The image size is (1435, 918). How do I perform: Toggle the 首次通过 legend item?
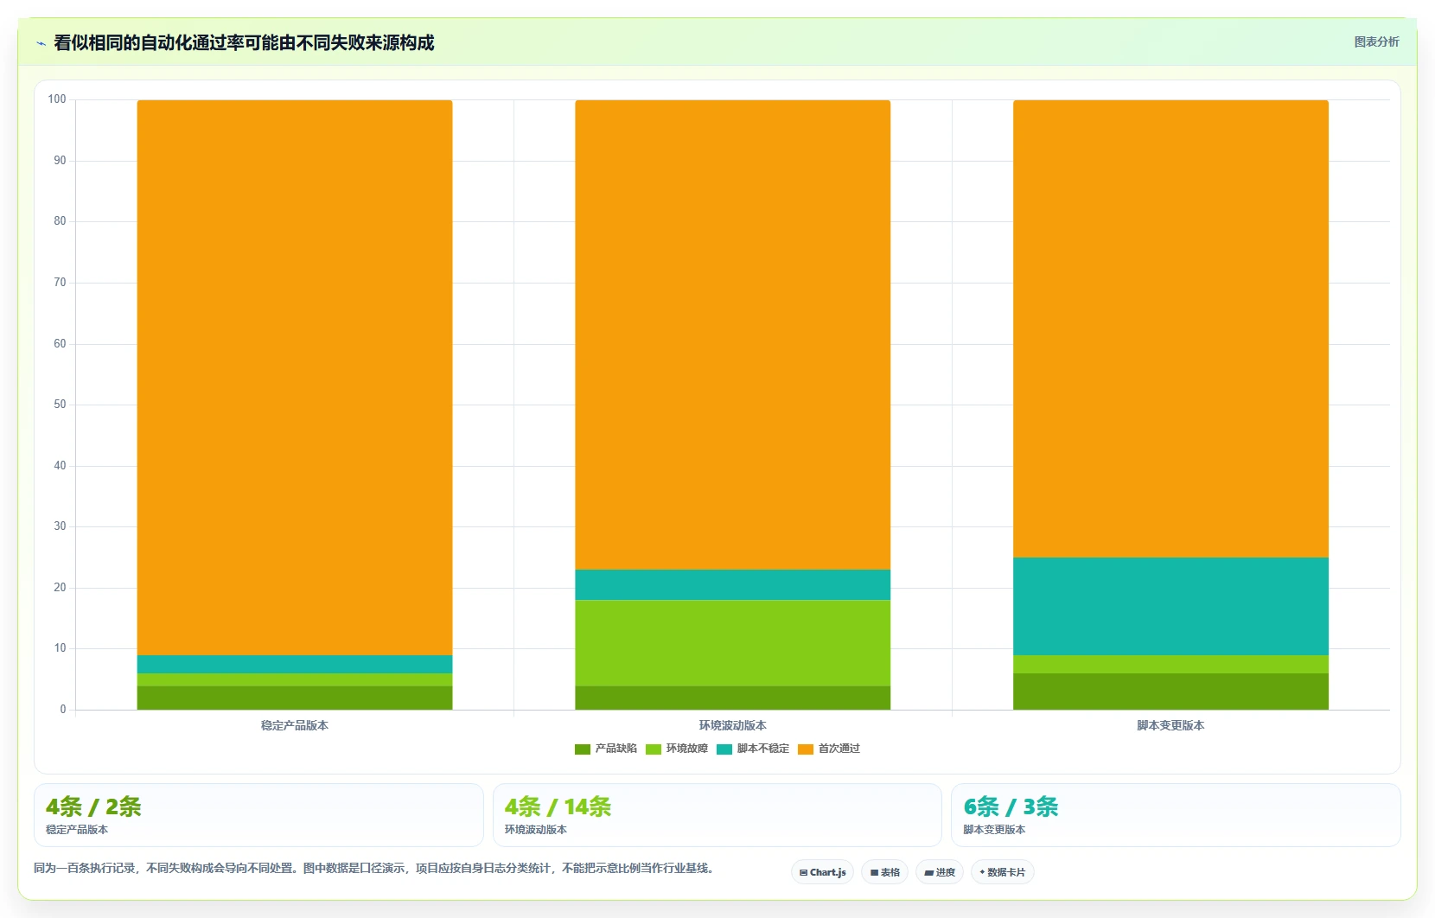[x=829, y=749]
